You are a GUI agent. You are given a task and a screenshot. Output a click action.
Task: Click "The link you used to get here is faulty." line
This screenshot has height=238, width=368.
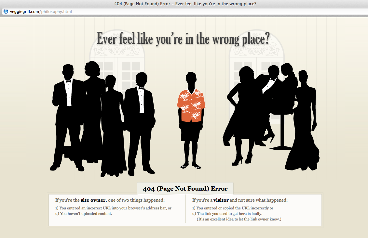(x=229, y=214)
